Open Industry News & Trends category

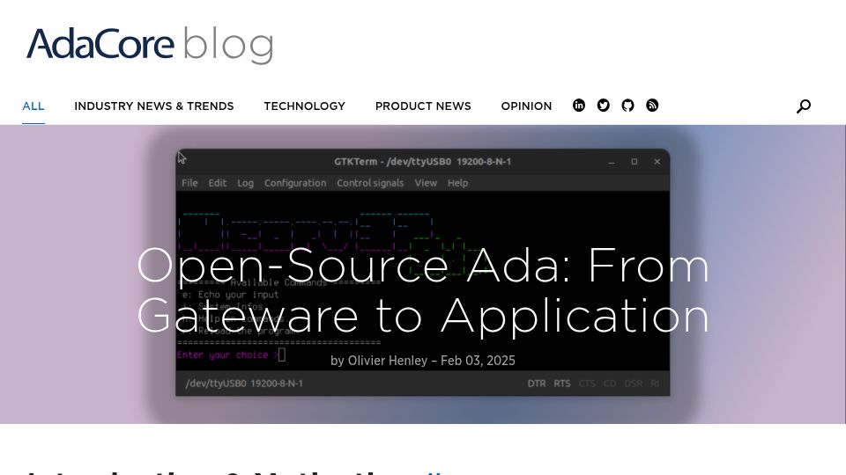(x=153, y=106)
